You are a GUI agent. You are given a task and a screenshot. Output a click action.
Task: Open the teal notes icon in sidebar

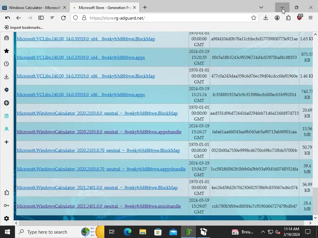(7, 116)
